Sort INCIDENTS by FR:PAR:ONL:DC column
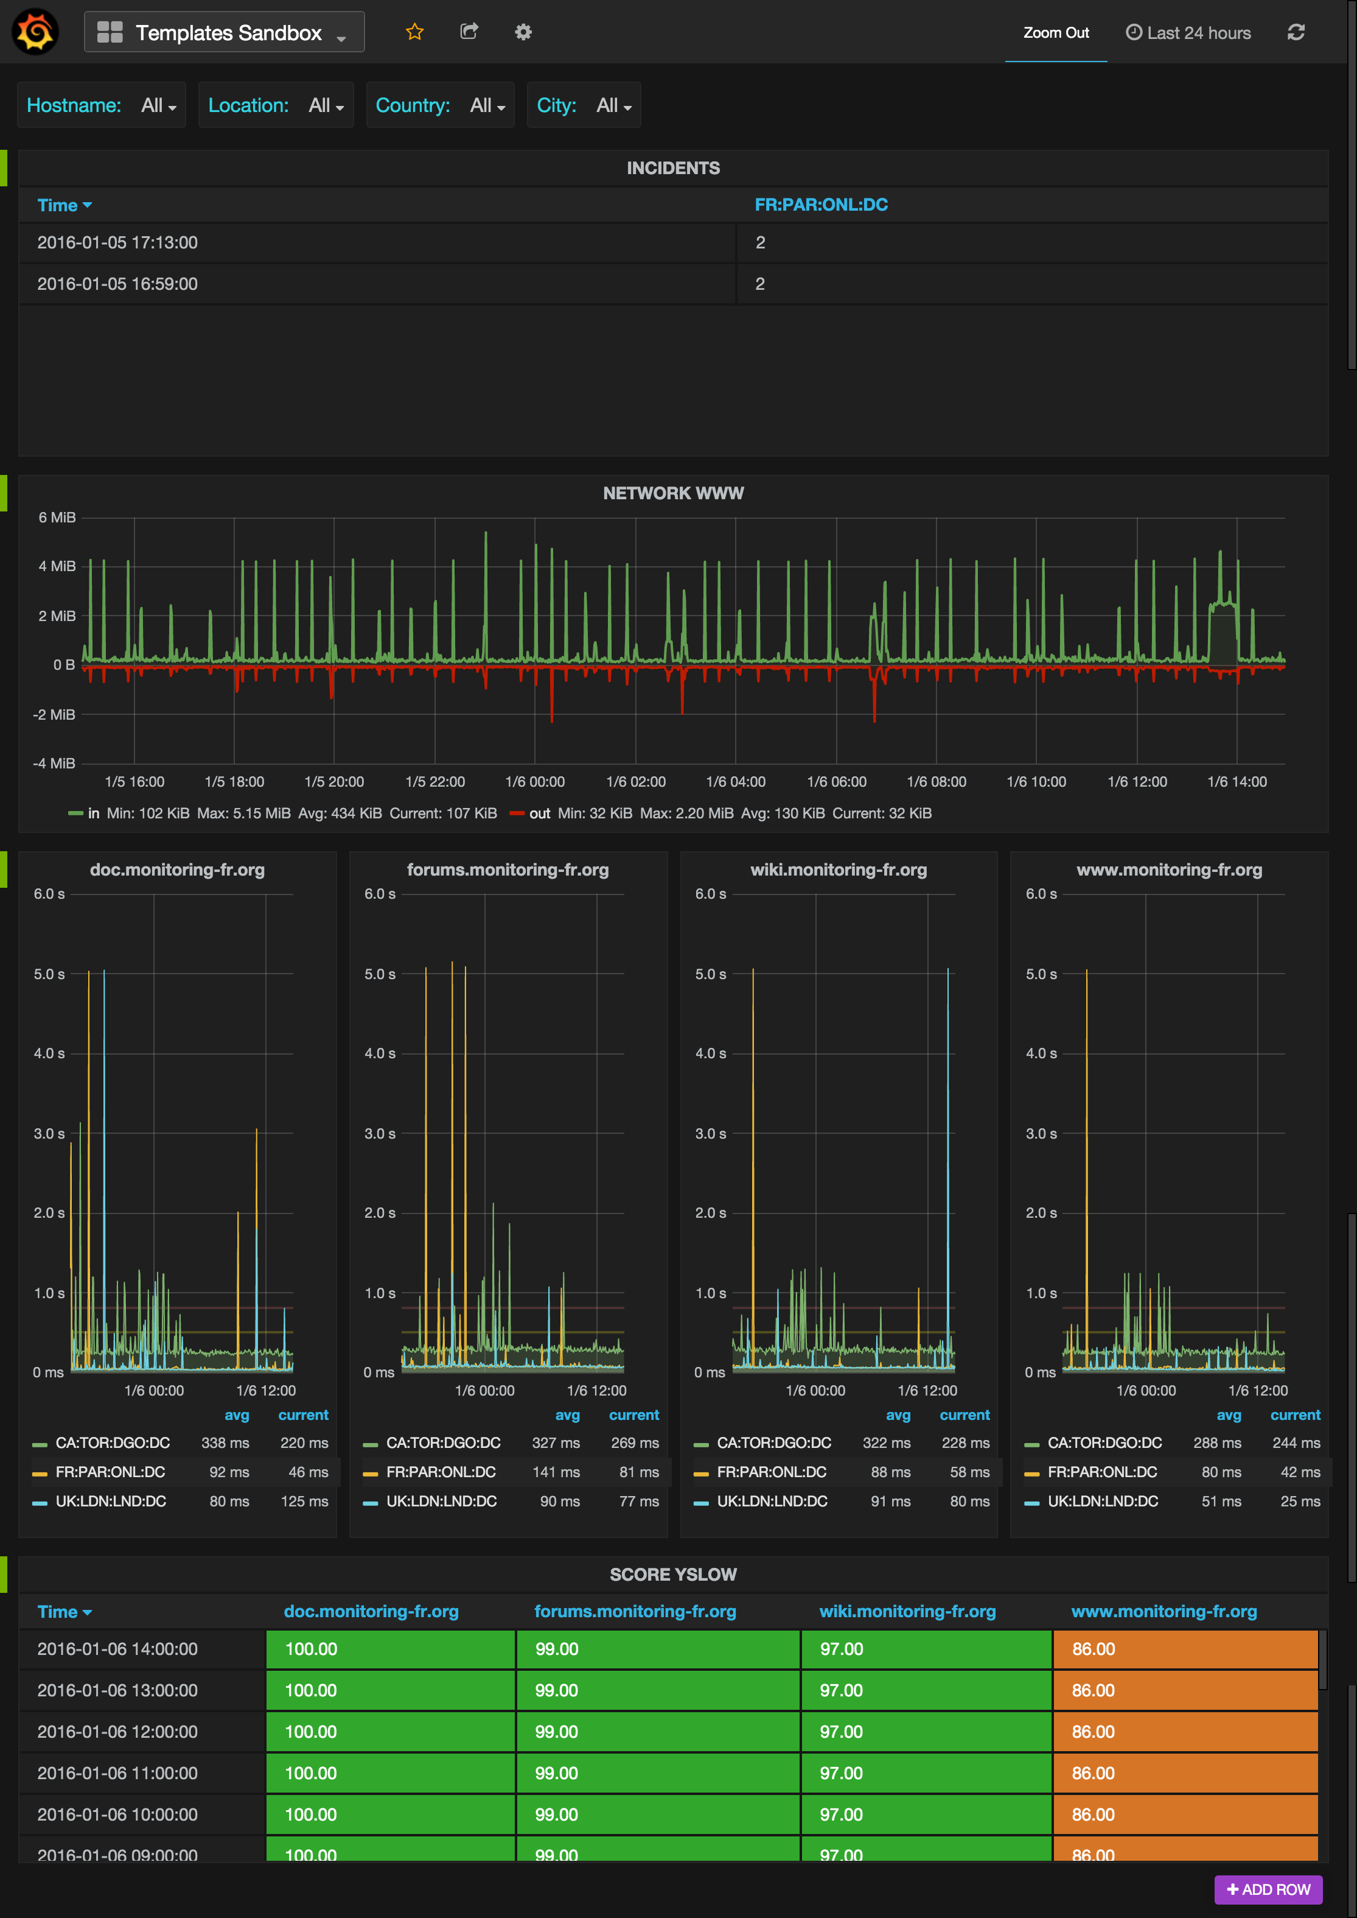The image size is (1357, 1918). [x=820, y=205]
